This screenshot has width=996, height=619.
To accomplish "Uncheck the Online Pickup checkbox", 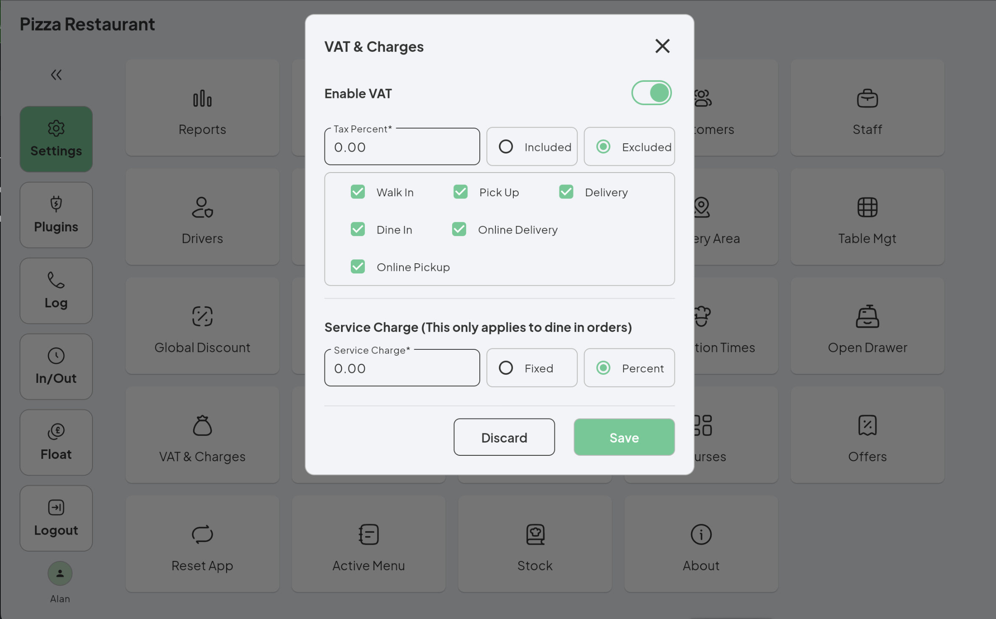I will click(x=358, y=267).
